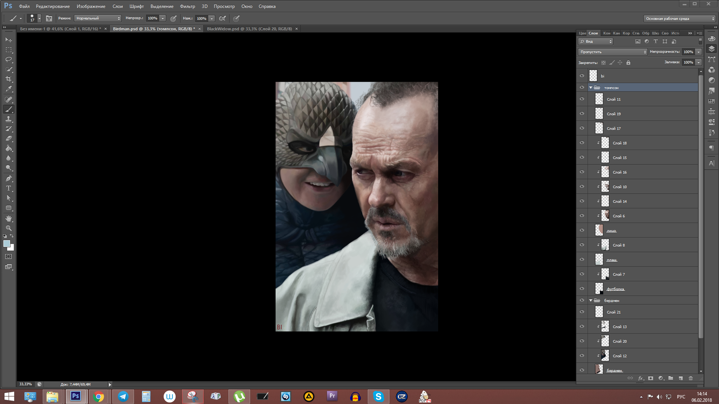Collapse the томпсон group
The image size is (719, 404).
pyautogui.click(x=590, y=88)
